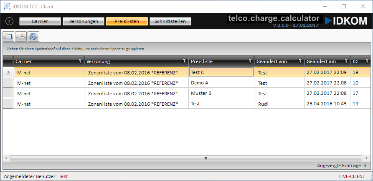This screenshot has height=181, width=373.
Task: Click the M-net cell in the Muster B row
Action: coord(49,93)
